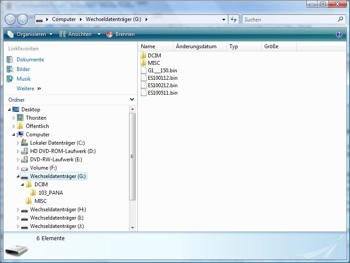The image size is (350, 263).
Task: Sort files by Größe column header
Action: [x=271, y=46]
